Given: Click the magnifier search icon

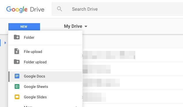Looking at the screenshot, I should pyautogui.click(x=59, y=9).
